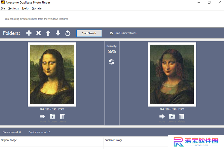Click browse icon under left image
The height and width of the screenshot is (149, 224).
click(x=52, y=117)
